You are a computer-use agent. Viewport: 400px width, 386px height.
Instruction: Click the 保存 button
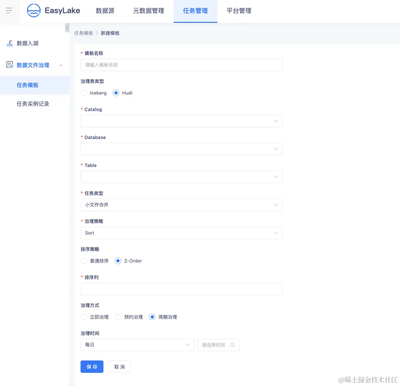click(92, 367)
